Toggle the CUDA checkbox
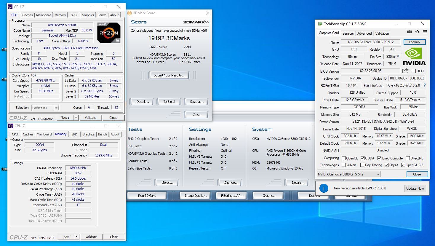 [x=362, y=158]
